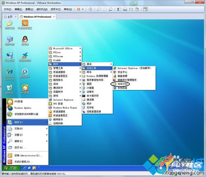206x177 pixels.
Task: Enter full screen mode icon
Action: tap(131, 9)
